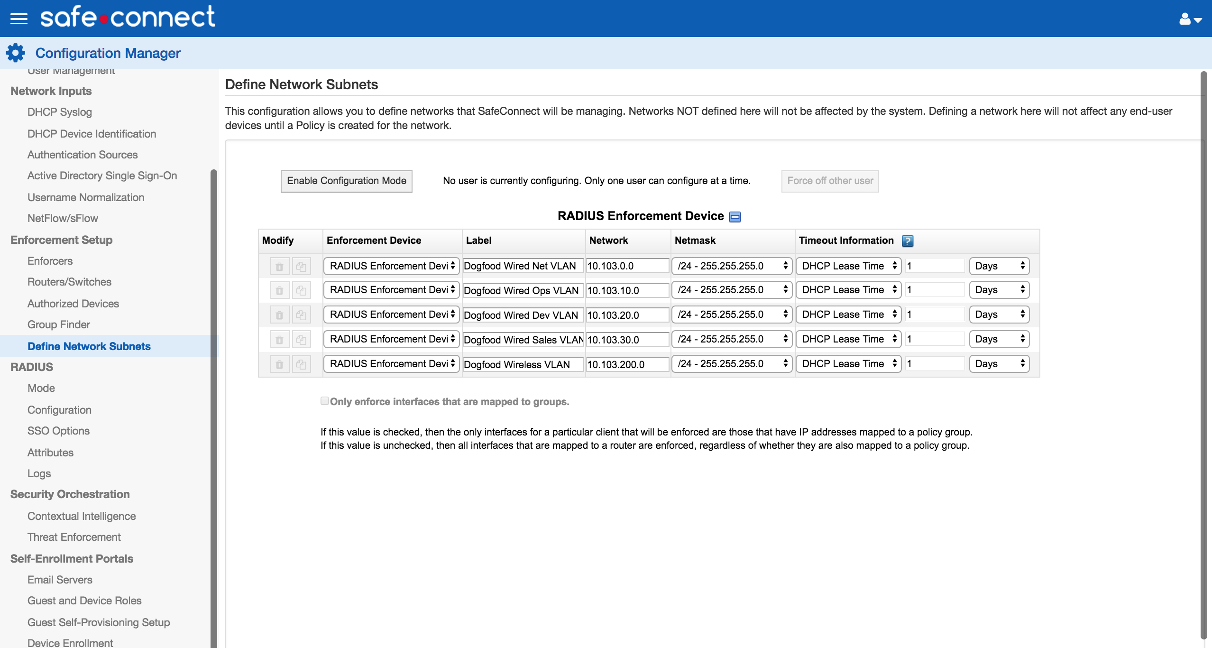Open Authorized Devices page

click(x=73, y=304)
